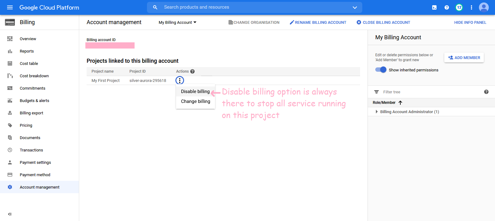The height and width of the screenshot is (221, 495).
Task: Click the Filter tree input field
Action: [x=431, y=92]
